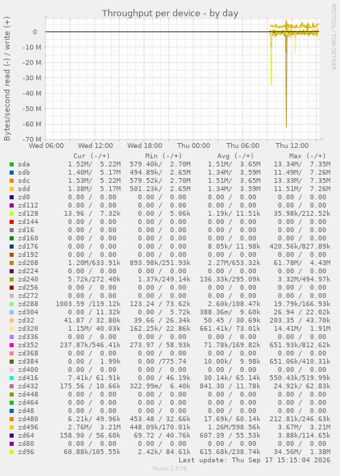Image resolution: width=340 pixels, height=476 pixels.
Task: Click the 'zd496' device label
Action: (28, 427)
